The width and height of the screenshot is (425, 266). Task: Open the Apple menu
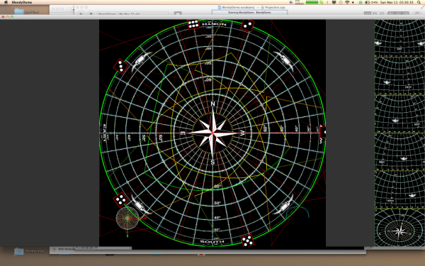click(6, 2)
